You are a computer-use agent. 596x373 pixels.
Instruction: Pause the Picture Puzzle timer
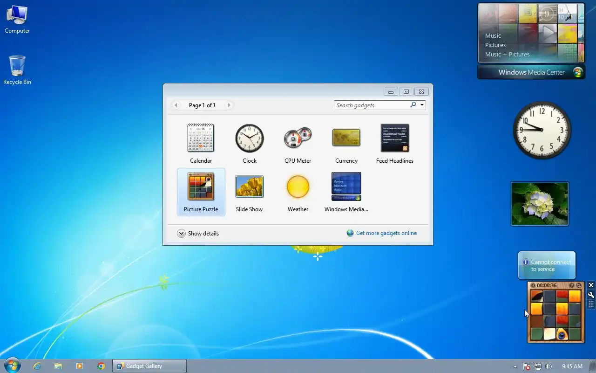(533, 285)
